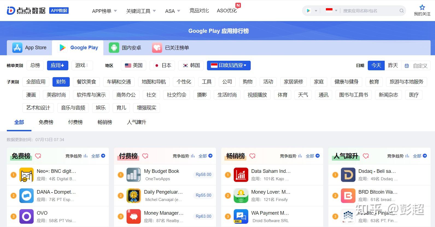Expand the APP榜单 menu

(104, 11)
